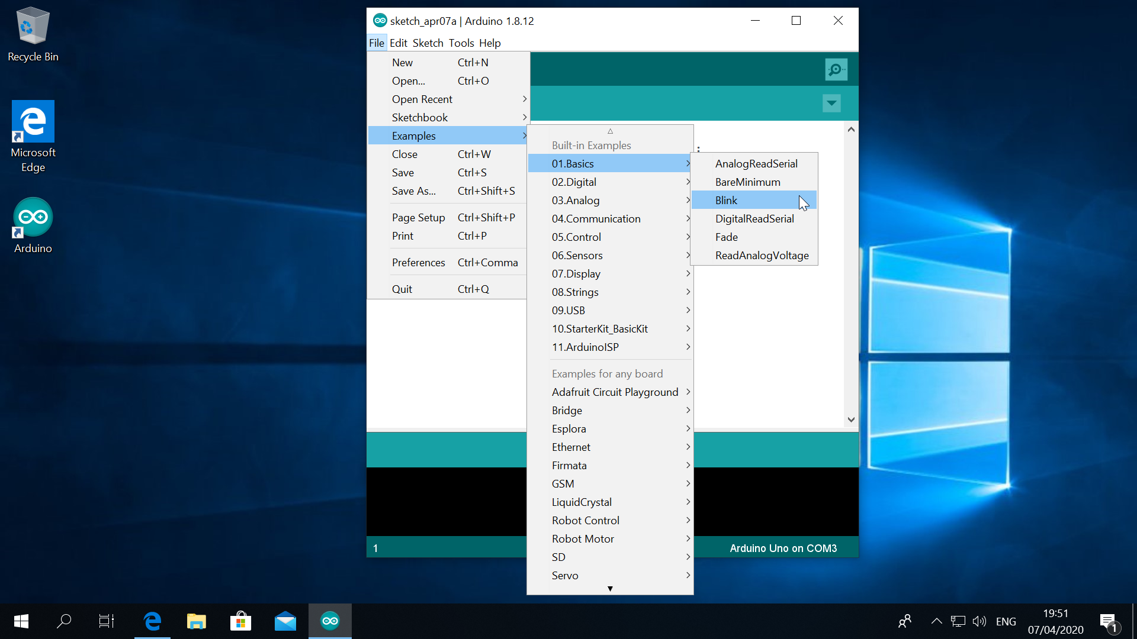Open the BareMinimum example
1137x639 pixels.
pos(754,182)
